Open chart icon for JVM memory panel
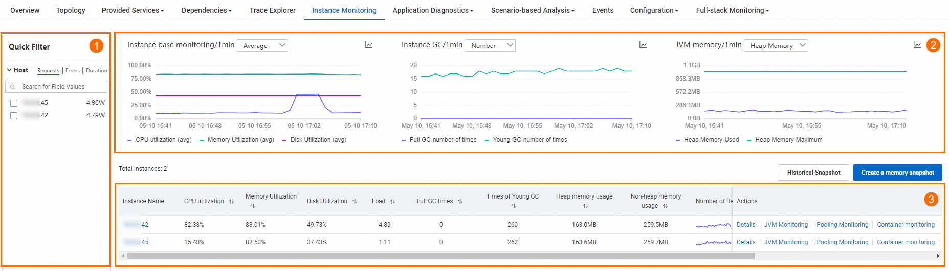 pyautogui.click(x=917, y=45)
